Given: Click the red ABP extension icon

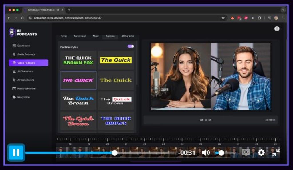Looking at the screenshot, I should click(246, 18).
